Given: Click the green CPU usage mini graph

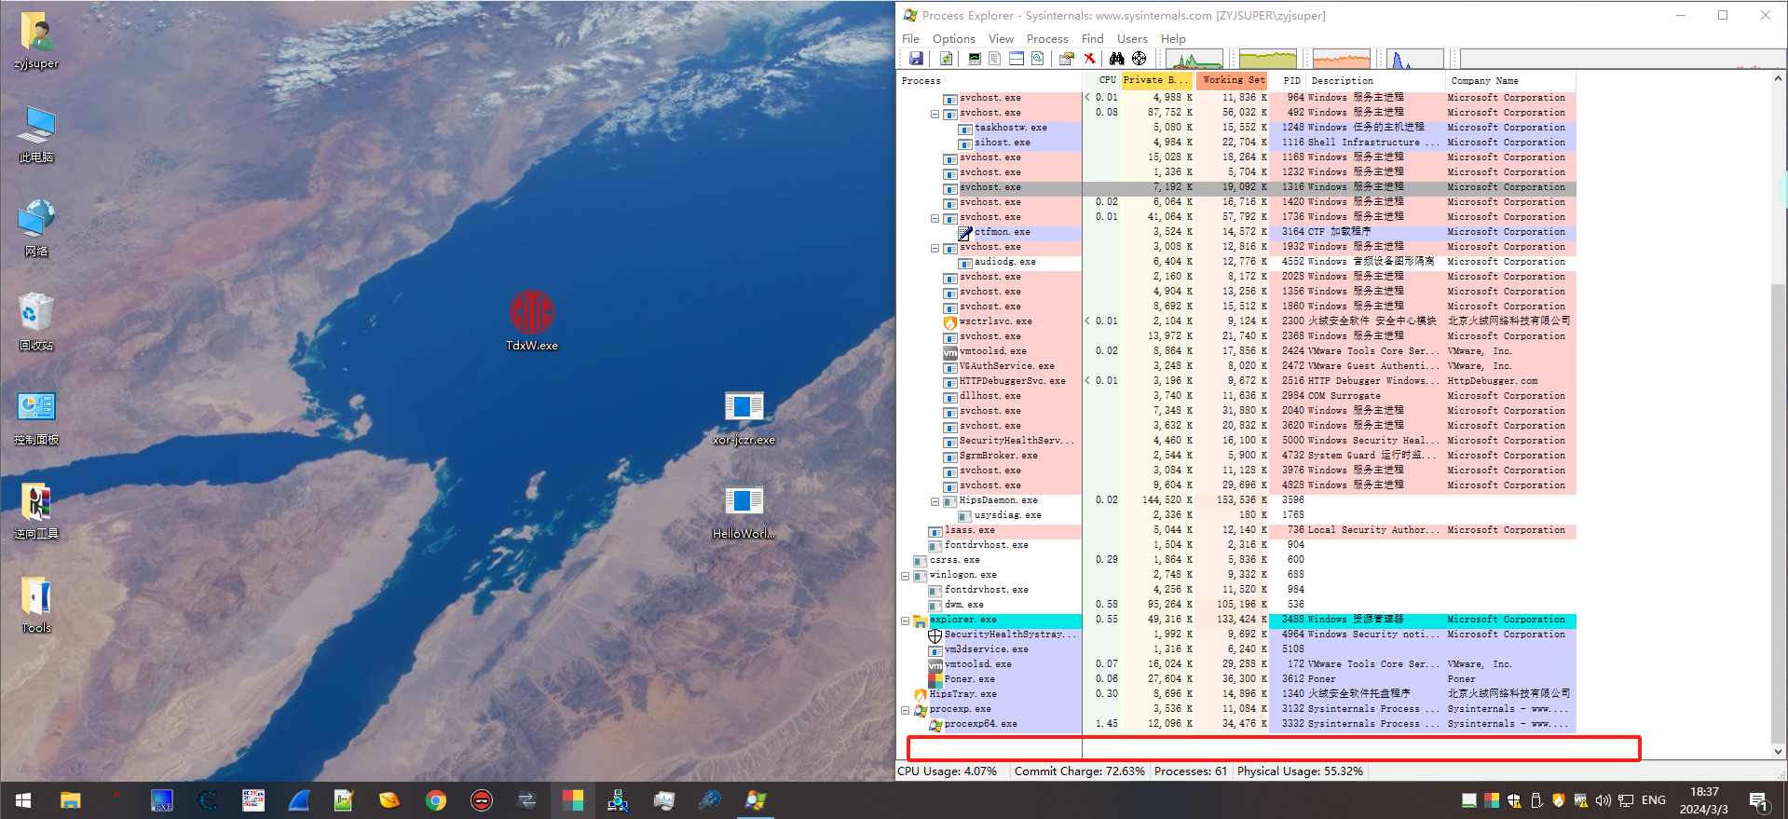Looking at the screenshot, I should tap(1194, 60).
